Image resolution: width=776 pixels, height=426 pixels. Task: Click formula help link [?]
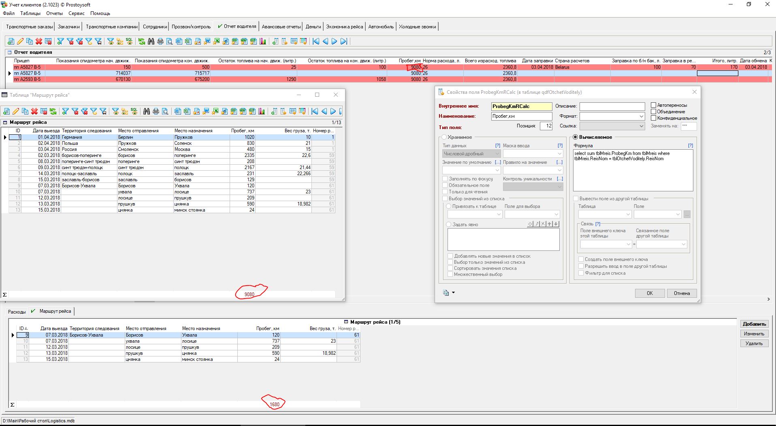coord(690,146)
